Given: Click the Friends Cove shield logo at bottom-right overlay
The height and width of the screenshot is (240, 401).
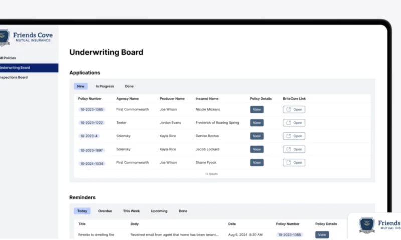Looking at the screenshot, I should [367, 225].
